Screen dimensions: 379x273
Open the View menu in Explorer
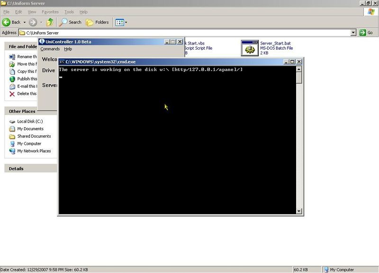tap(32, 12)
